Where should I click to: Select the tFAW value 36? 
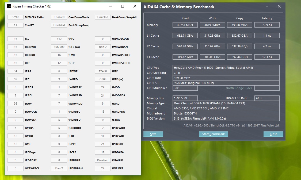point(16,104)
